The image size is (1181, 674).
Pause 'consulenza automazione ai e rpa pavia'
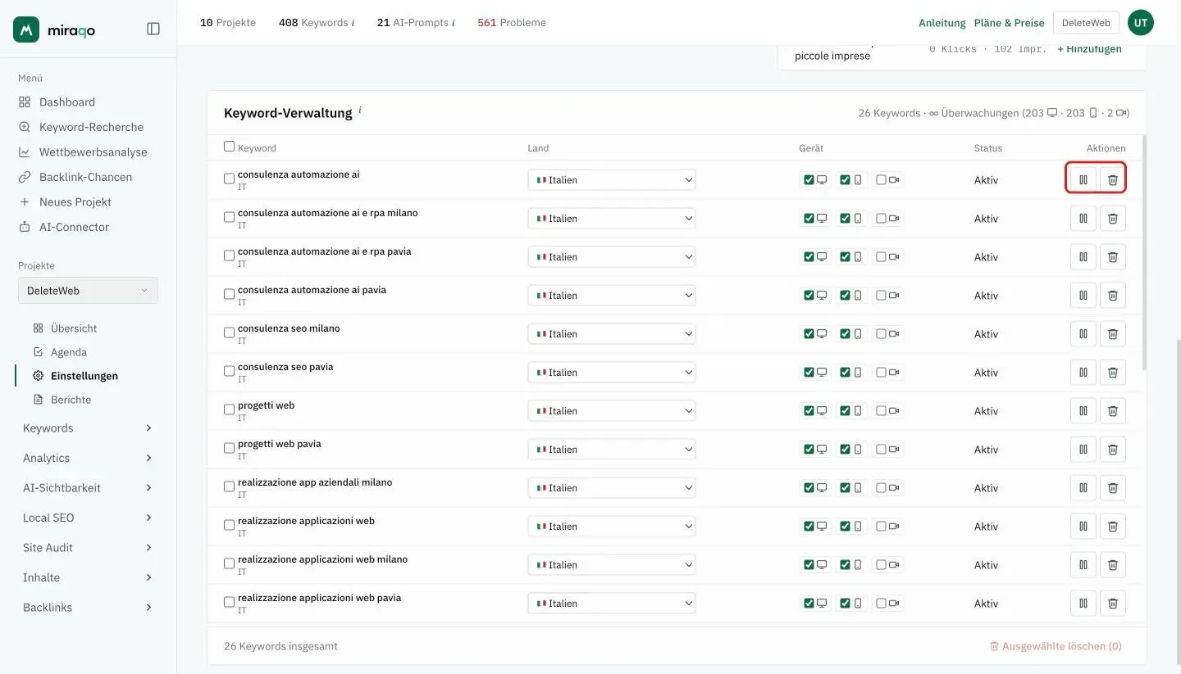point(1083,256)
